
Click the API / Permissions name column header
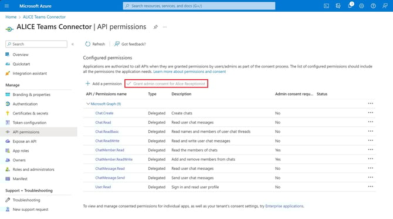(106, 94)
